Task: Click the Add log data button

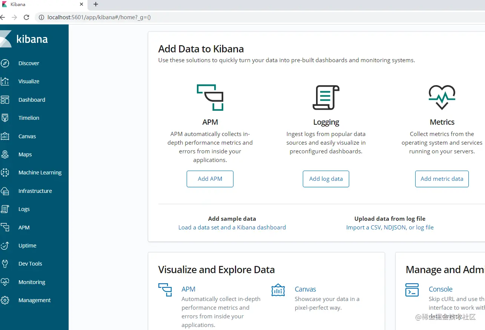Action: 326,179
